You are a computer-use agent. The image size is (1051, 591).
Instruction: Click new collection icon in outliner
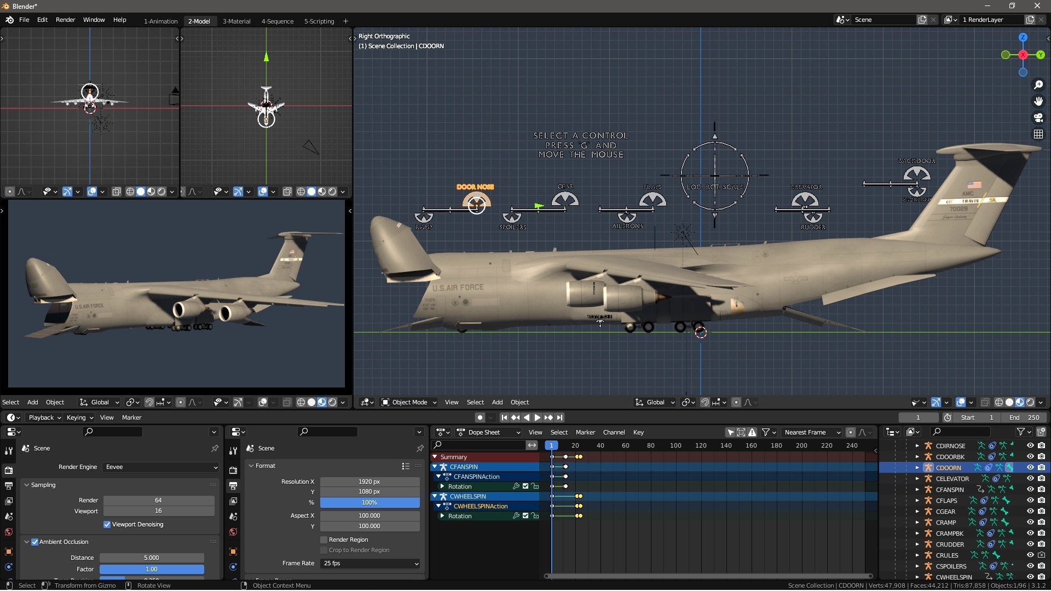pos(1041,432)
